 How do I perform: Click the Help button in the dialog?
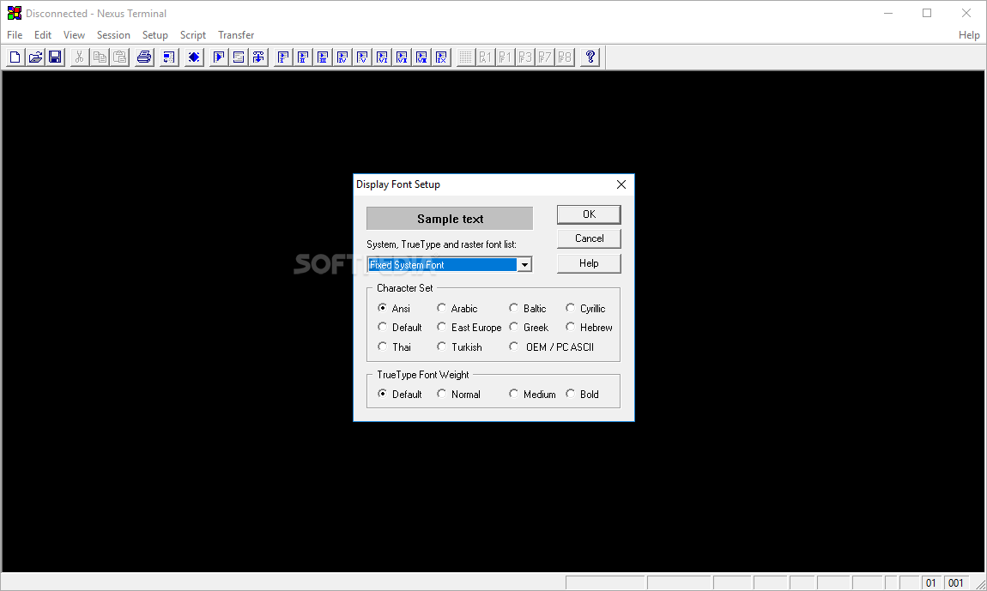pos(589,263)
